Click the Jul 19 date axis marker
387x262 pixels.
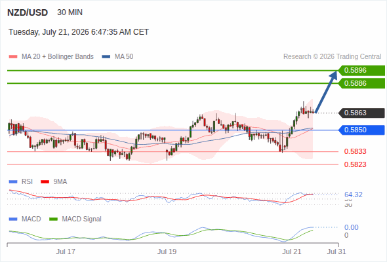(167, 252)
